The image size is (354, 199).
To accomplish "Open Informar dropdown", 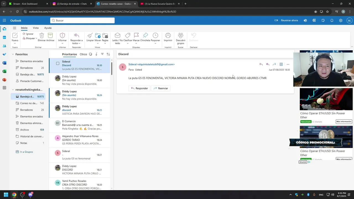I will coord(63,43).
